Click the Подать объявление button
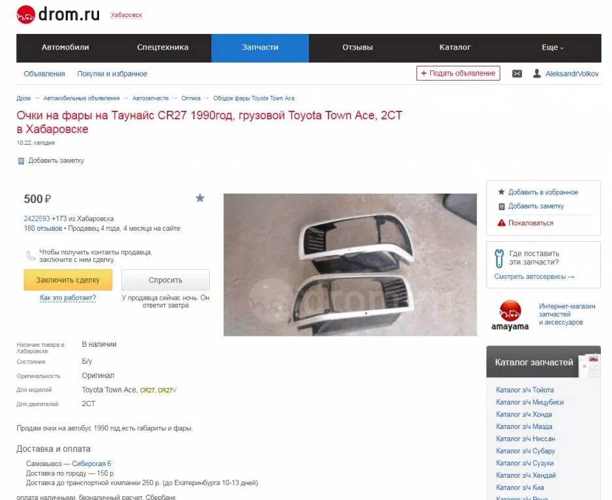The width and height of the screenshot is (612, 500). click(458, 74)
